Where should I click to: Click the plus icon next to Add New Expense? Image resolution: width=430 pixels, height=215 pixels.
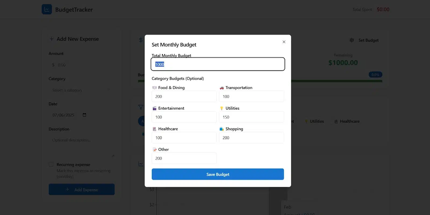pyautogui.click(x=52, y=39)
